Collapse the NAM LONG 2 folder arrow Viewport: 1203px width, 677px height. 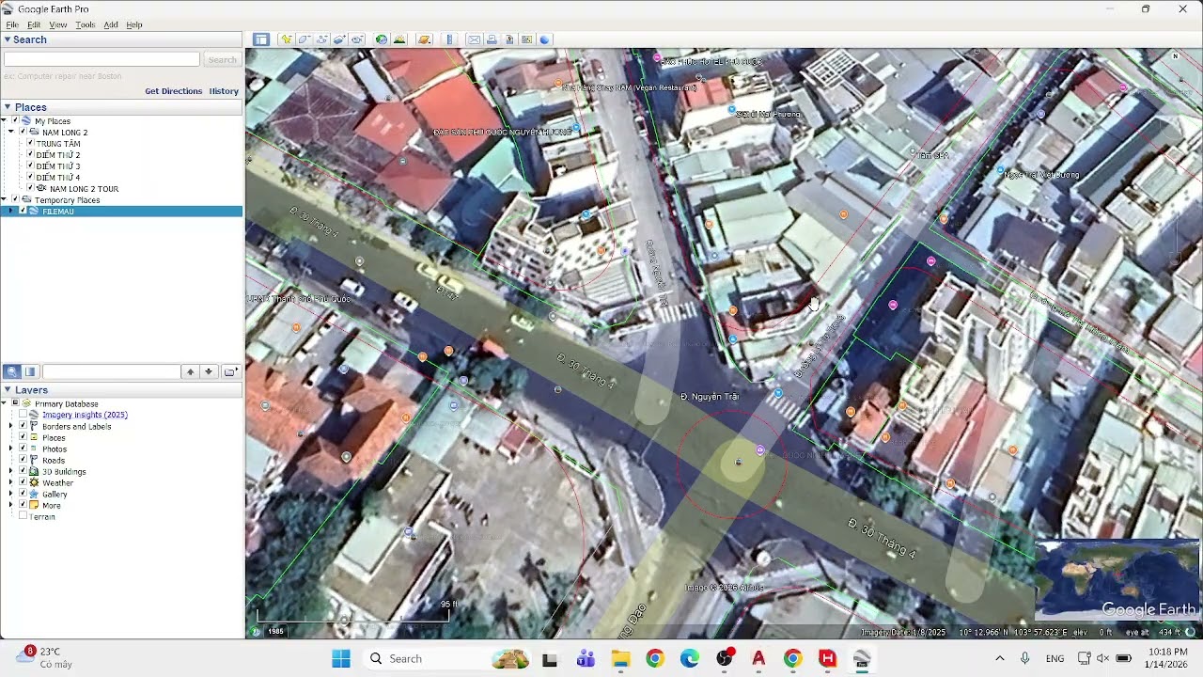tap(10, 133)
